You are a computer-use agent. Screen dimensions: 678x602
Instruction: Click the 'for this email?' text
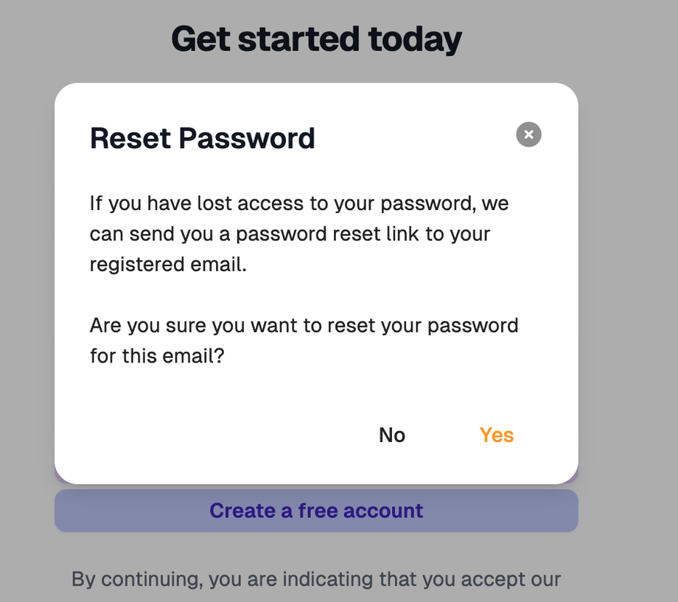(157, 357)
